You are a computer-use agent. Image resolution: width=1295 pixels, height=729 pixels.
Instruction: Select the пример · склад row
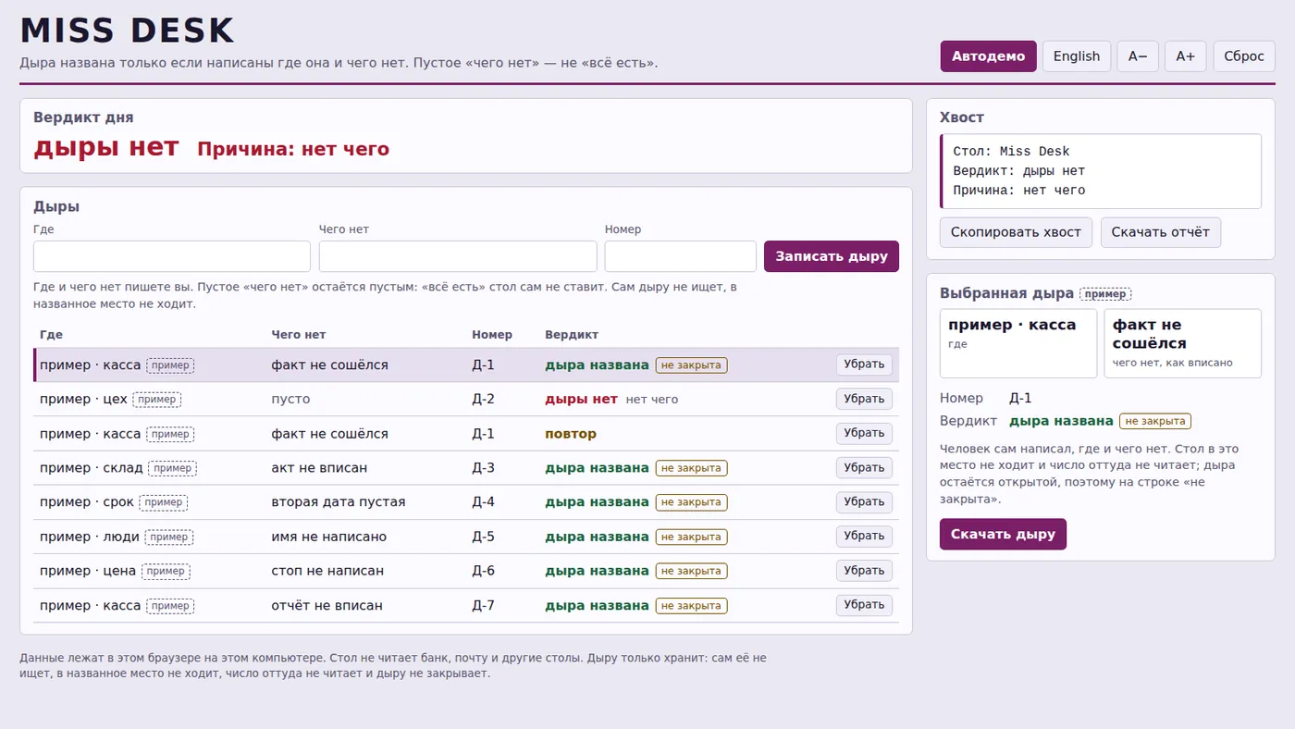(466, 468)
